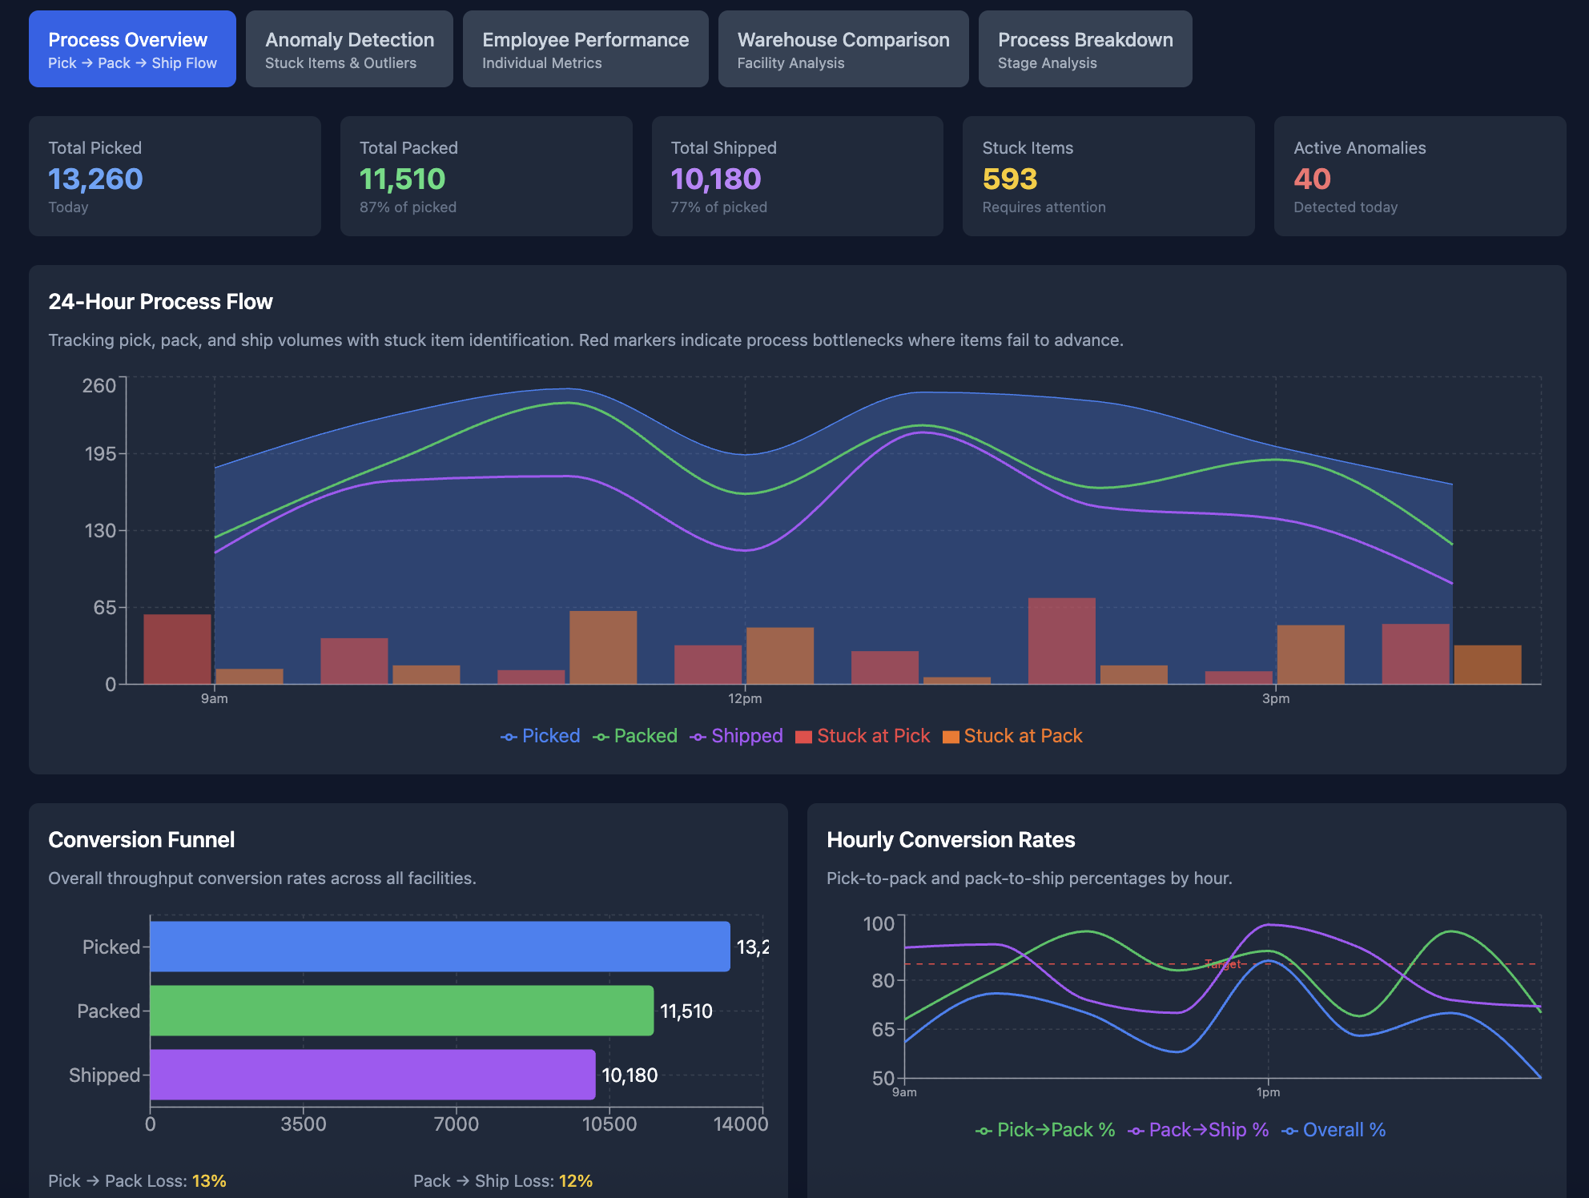Toggle the Picked series legend
The image size is (1589, 1198).
click(541, 736)
